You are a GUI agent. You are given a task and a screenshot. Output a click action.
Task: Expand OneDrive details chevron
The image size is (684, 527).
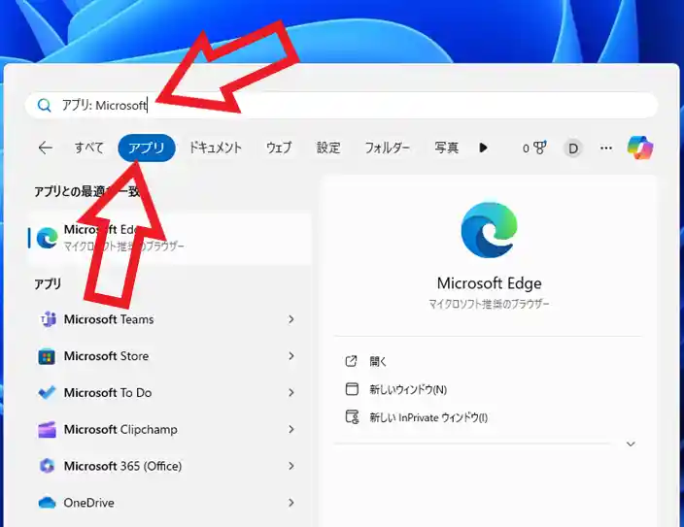click(291, 503)
